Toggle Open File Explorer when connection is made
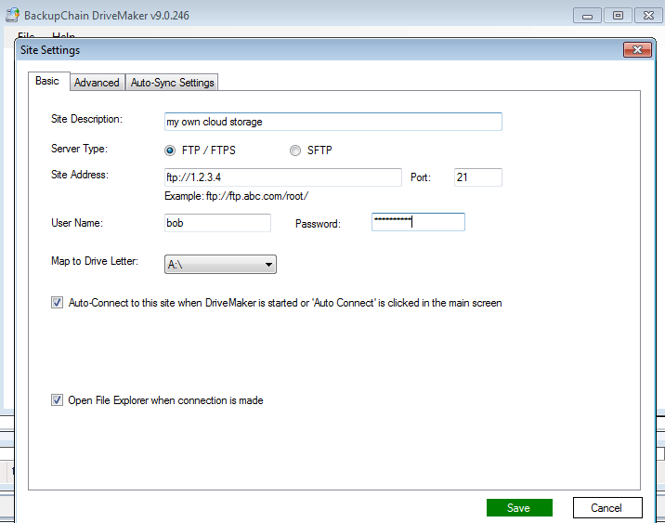 [58, 400]
